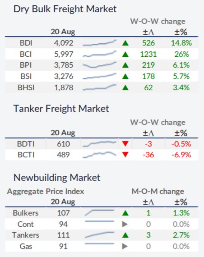The height and width of the screenshot is (257, 204).
Task: Click the gray sideways arrow in Gas row
Action: coord(125,246)
